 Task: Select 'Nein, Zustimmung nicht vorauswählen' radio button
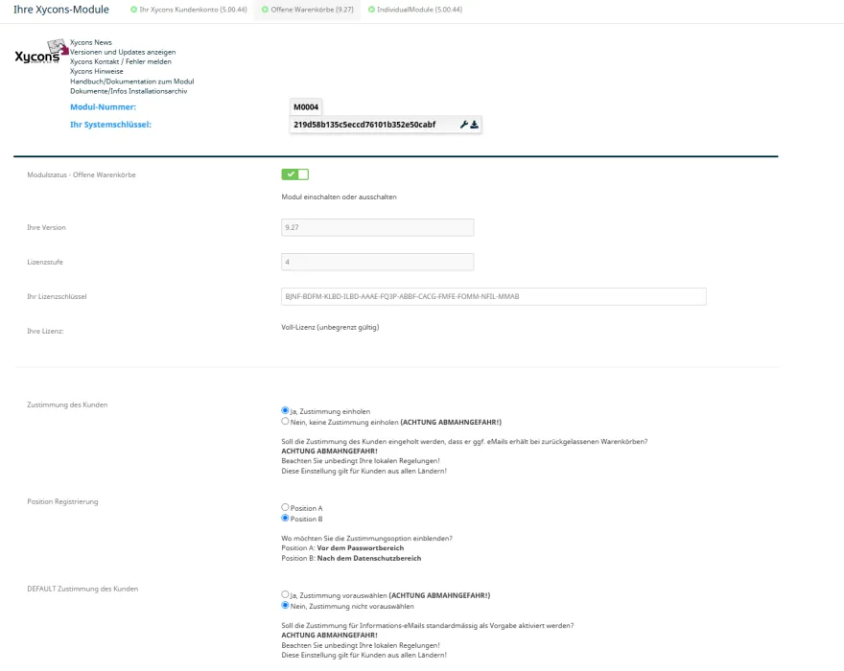point(285,606)
